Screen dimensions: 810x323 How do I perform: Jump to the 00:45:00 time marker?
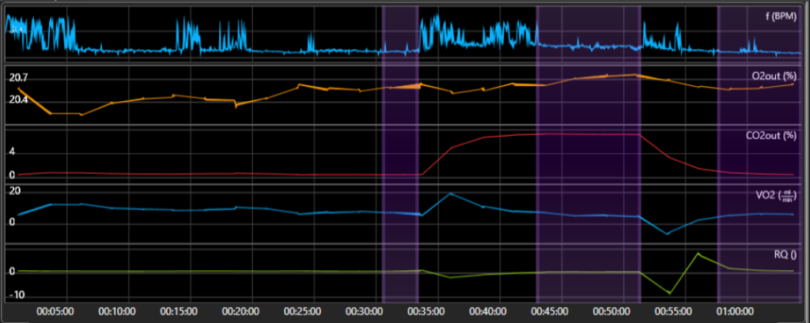[x=550, y=312]
